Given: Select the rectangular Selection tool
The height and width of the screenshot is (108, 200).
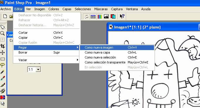Looking at the screenshot, I should click(x=3, y=59).
